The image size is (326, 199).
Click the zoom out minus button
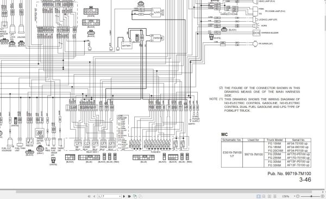point(298,196)
